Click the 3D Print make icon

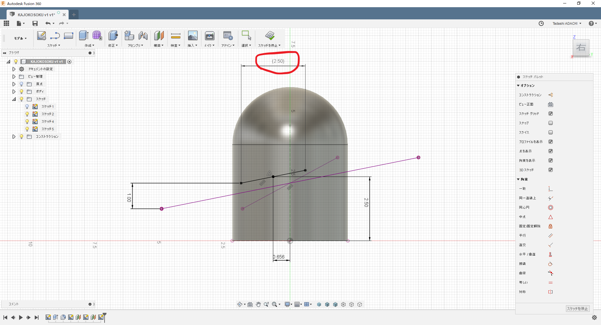pos(210,36)
